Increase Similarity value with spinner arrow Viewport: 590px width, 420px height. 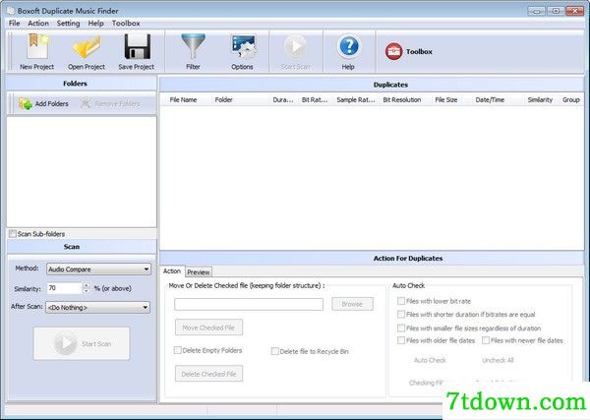click(x=87, y=285)
